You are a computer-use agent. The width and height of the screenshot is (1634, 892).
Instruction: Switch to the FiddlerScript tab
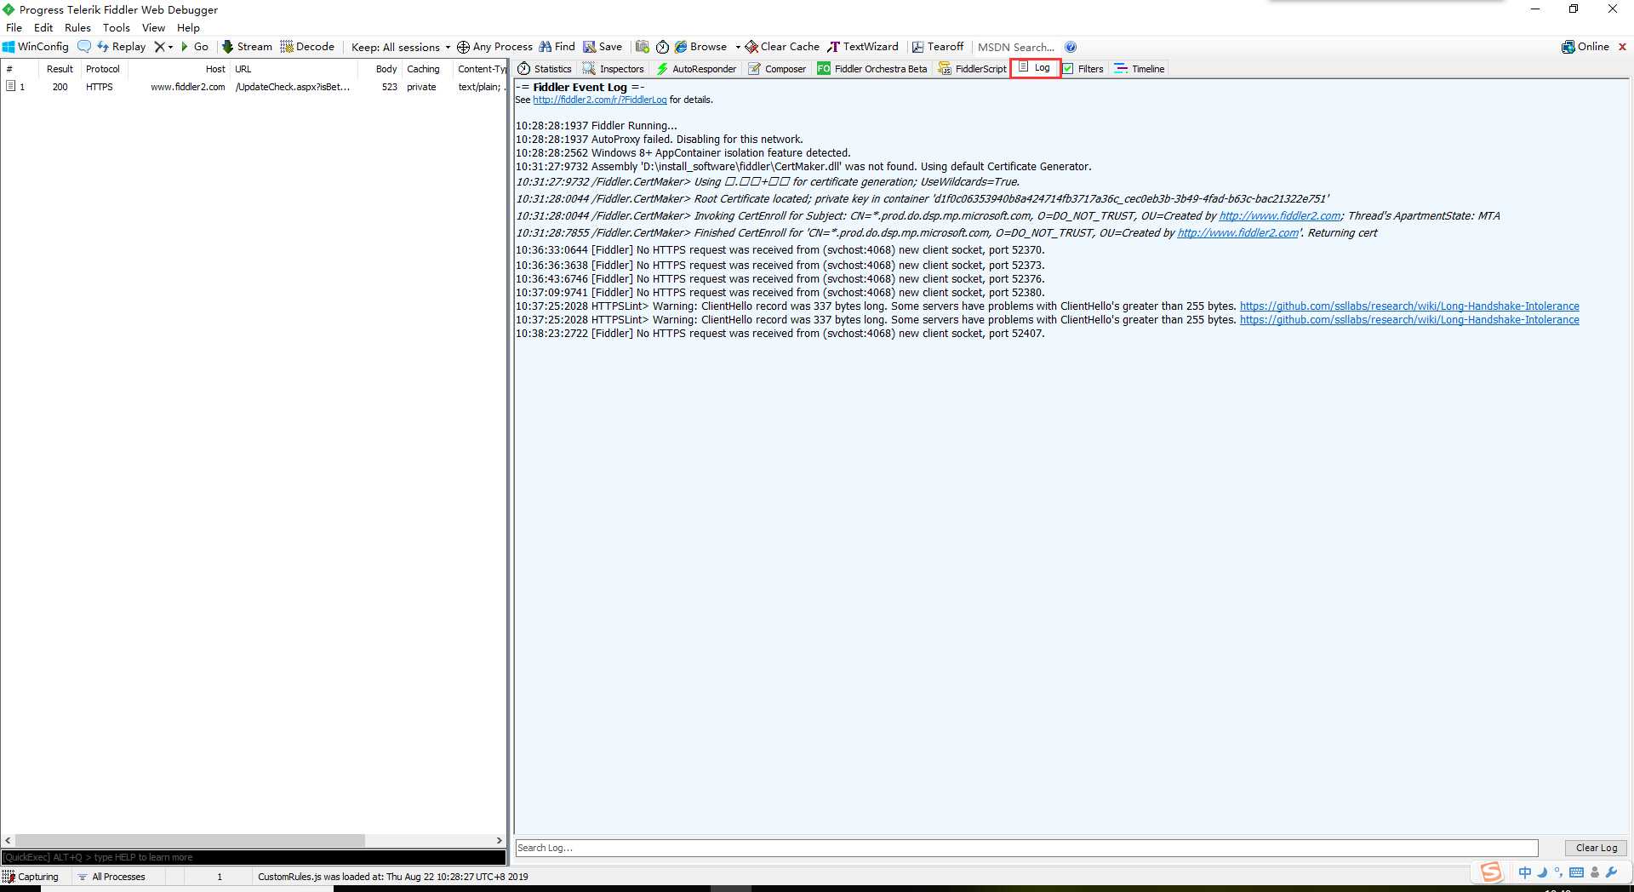click(x=972, y=69)
